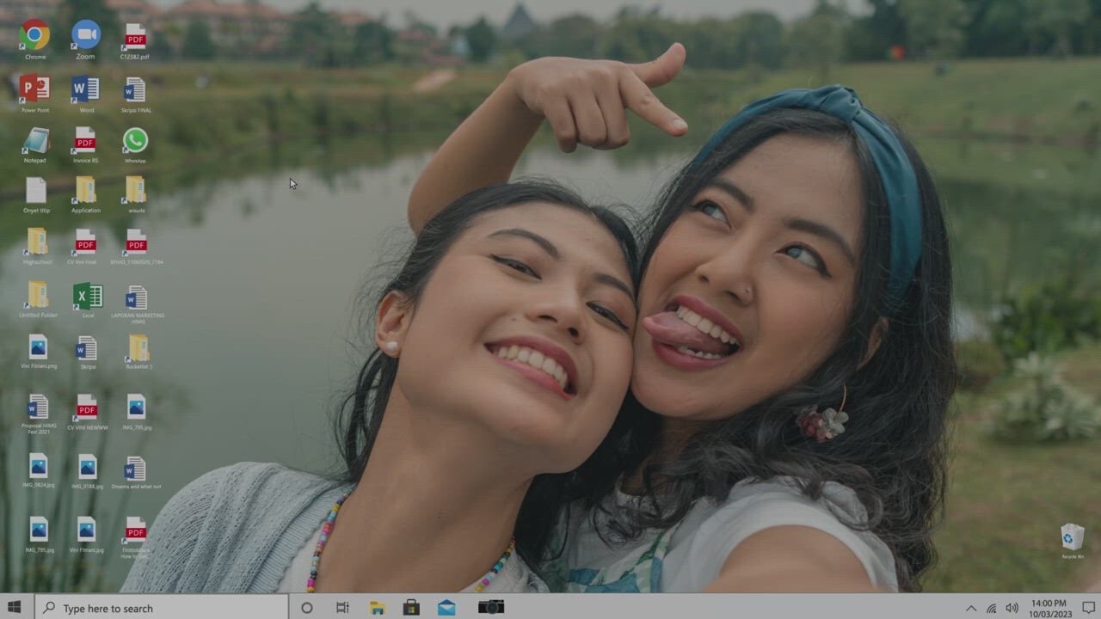Select the Recycle Bin icon
Viewport: 1101px width, 619px height.
tap(1072, 537)
